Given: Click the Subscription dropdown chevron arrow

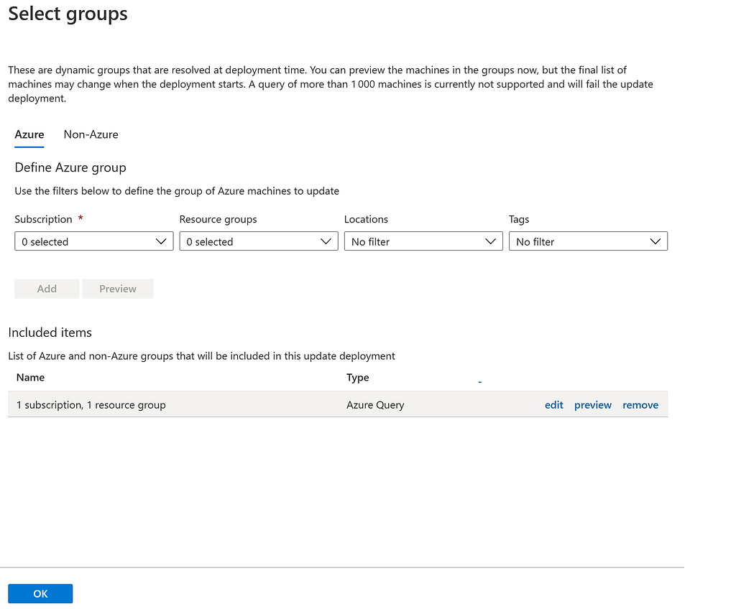Looking at the screenshot, I should click(x=161, y=242).
